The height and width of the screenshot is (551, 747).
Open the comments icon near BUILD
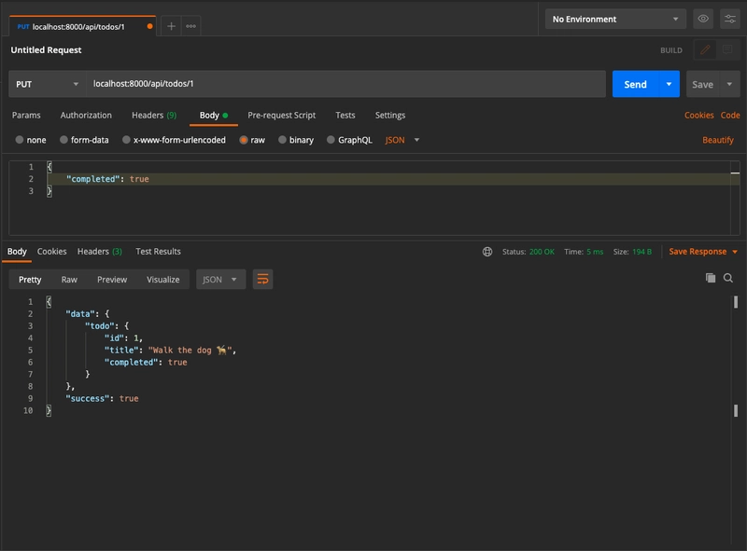[727, 50]
